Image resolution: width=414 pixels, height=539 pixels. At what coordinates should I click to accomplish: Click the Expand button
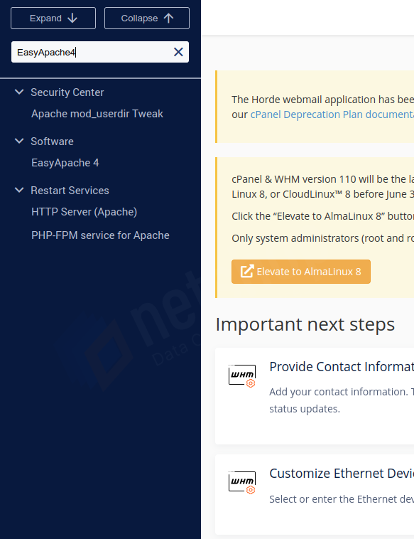coord(53,18)
